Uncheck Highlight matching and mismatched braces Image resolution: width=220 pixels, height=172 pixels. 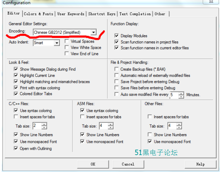[16, 82]
